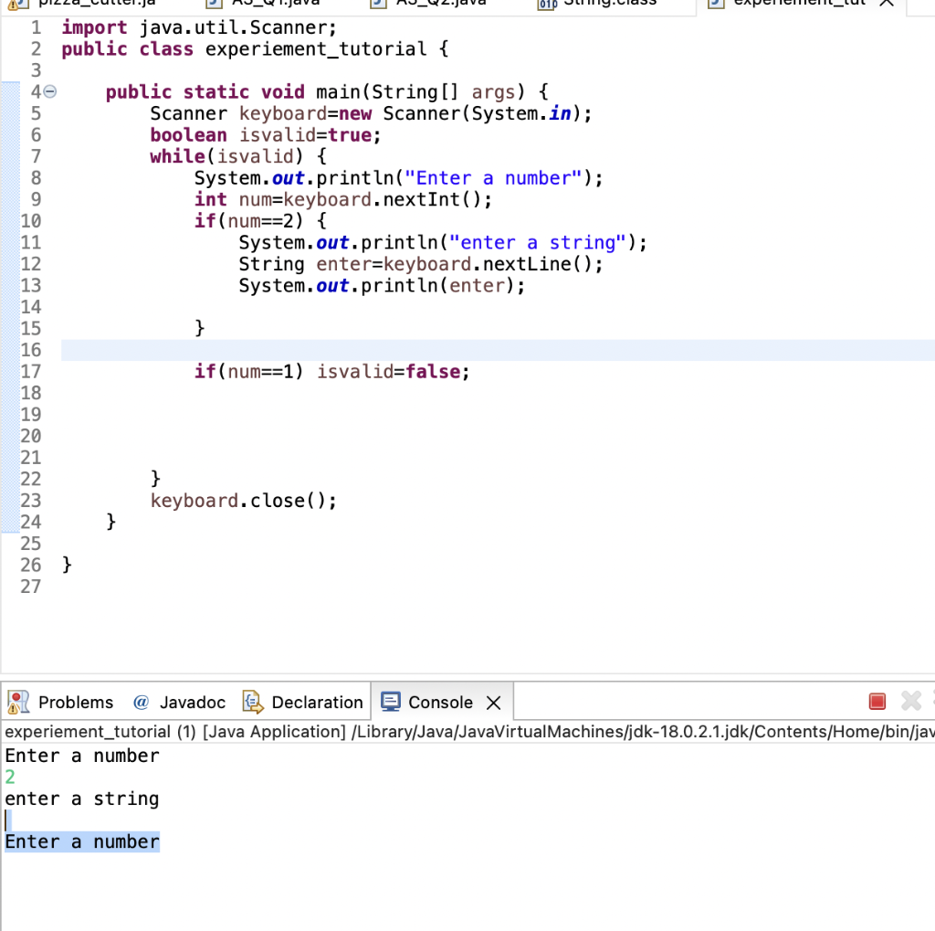Click the "boolean isvalid=true;" code line
This screenshot has height=931, width=935.
[x=266, y=135]
